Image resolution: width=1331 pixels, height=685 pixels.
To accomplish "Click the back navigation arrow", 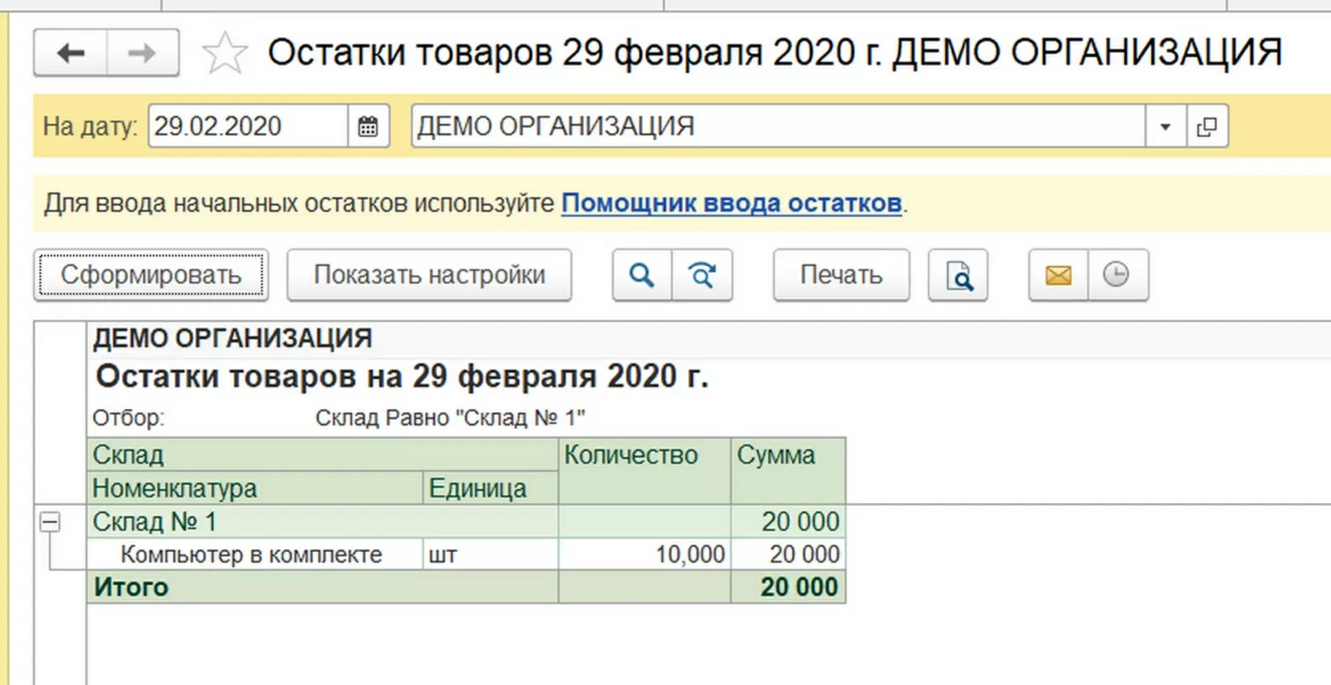I will pyautogui.click(x=71, y=53).
